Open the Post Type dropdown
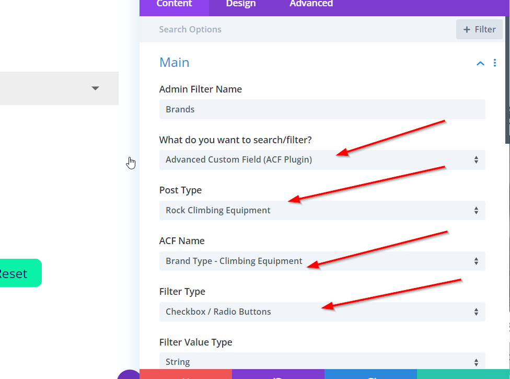Screen dimensions: 510x379 coord(322,211)
